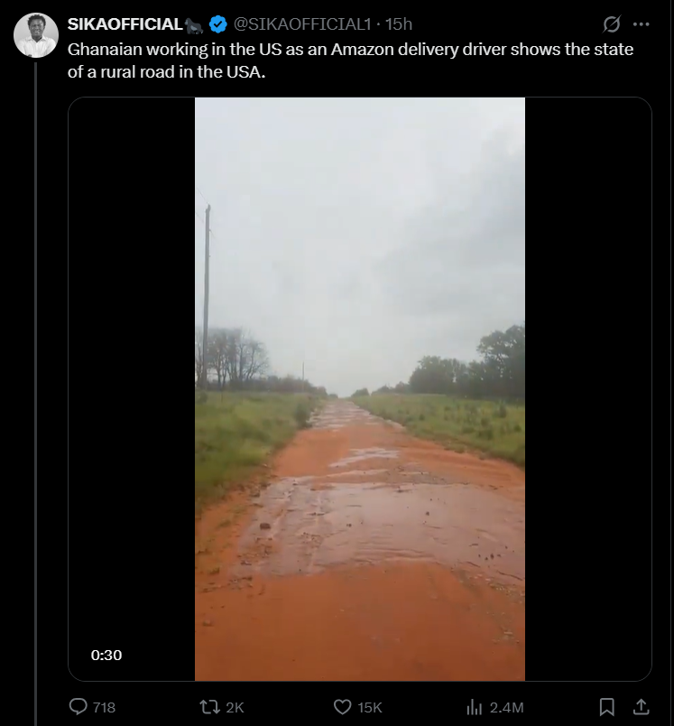The height and width of the screenshot is (726, 674).
Task: Click the blue verified badge
Action: coord(217,24)
